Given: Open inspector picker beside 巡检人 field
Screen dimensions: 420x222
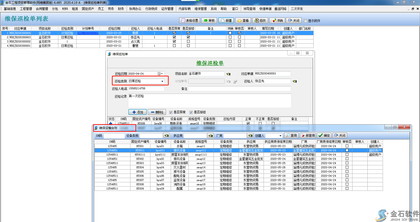Looking at the screenshot, I should pos(295,81).
